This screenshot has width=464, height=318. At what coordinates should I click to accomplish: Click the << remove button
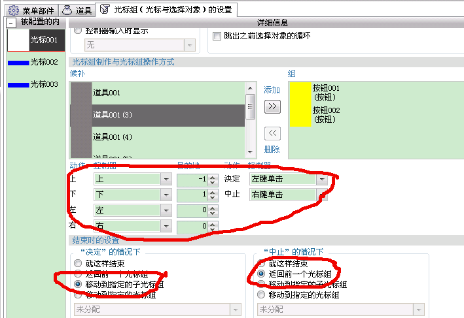coord(272,133)
